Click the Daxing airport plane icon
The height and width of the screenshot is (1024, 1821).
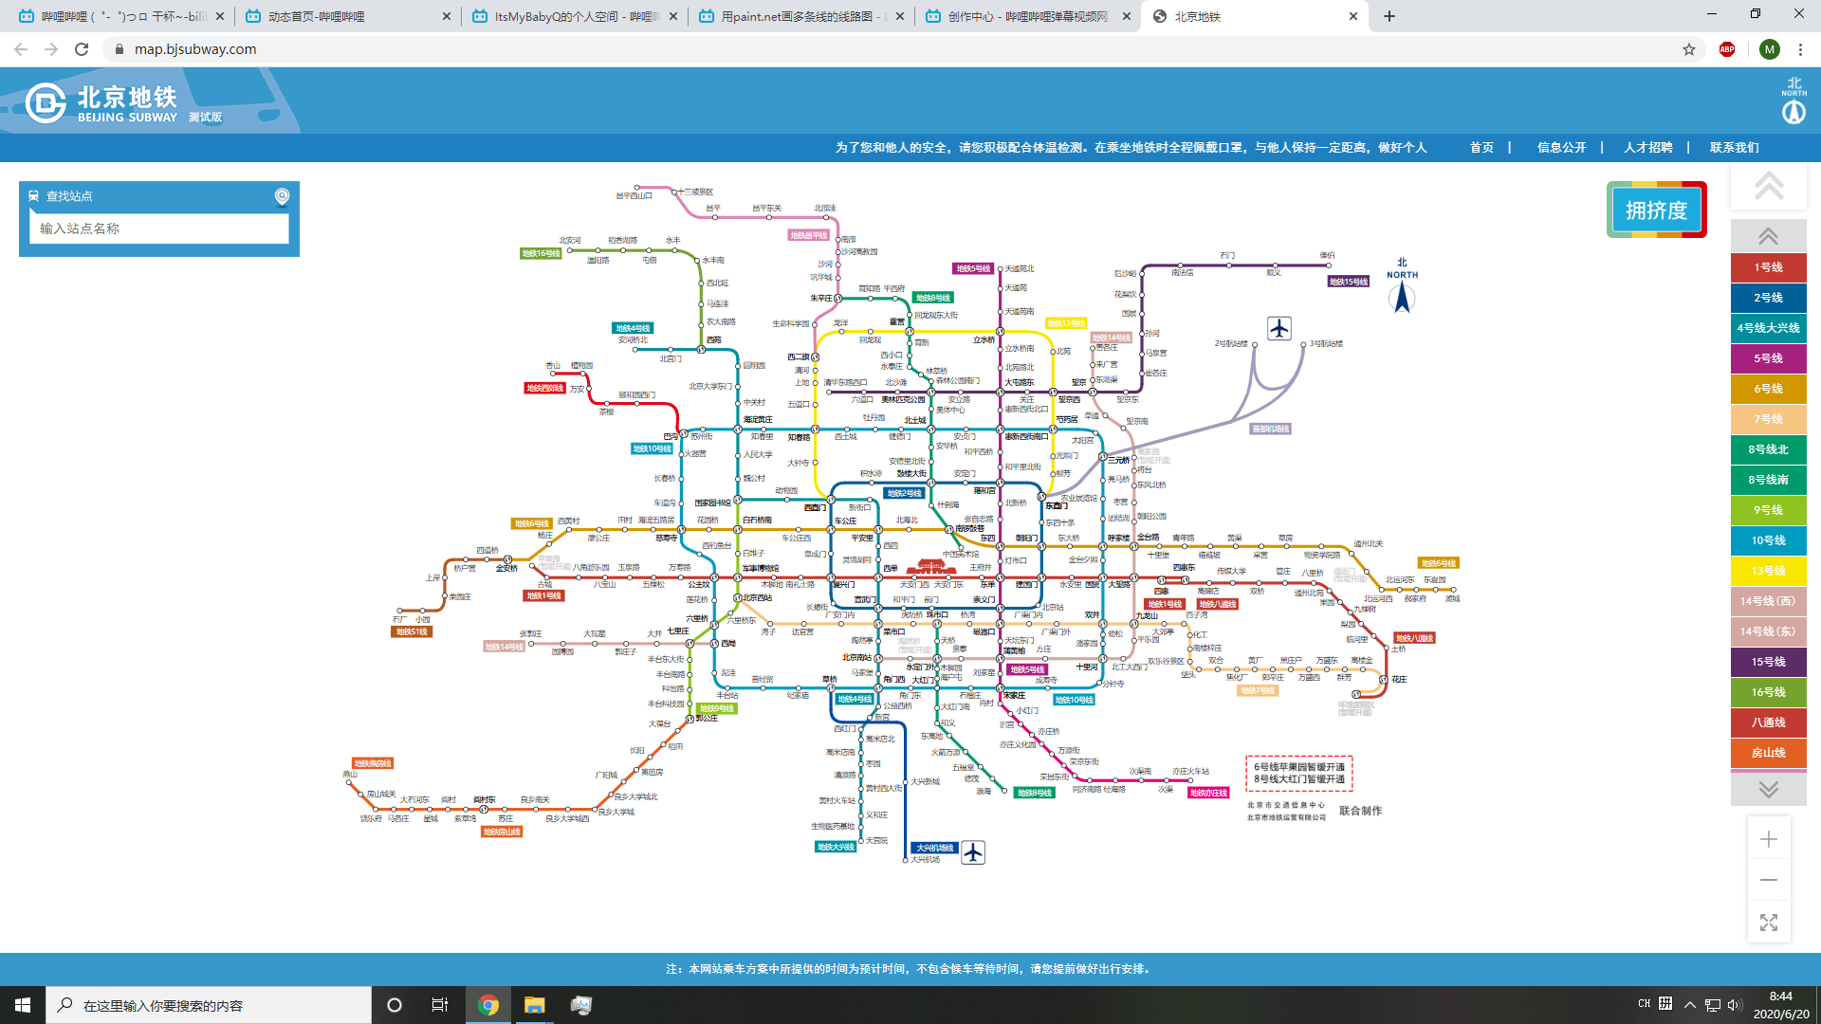pos(973,852)
